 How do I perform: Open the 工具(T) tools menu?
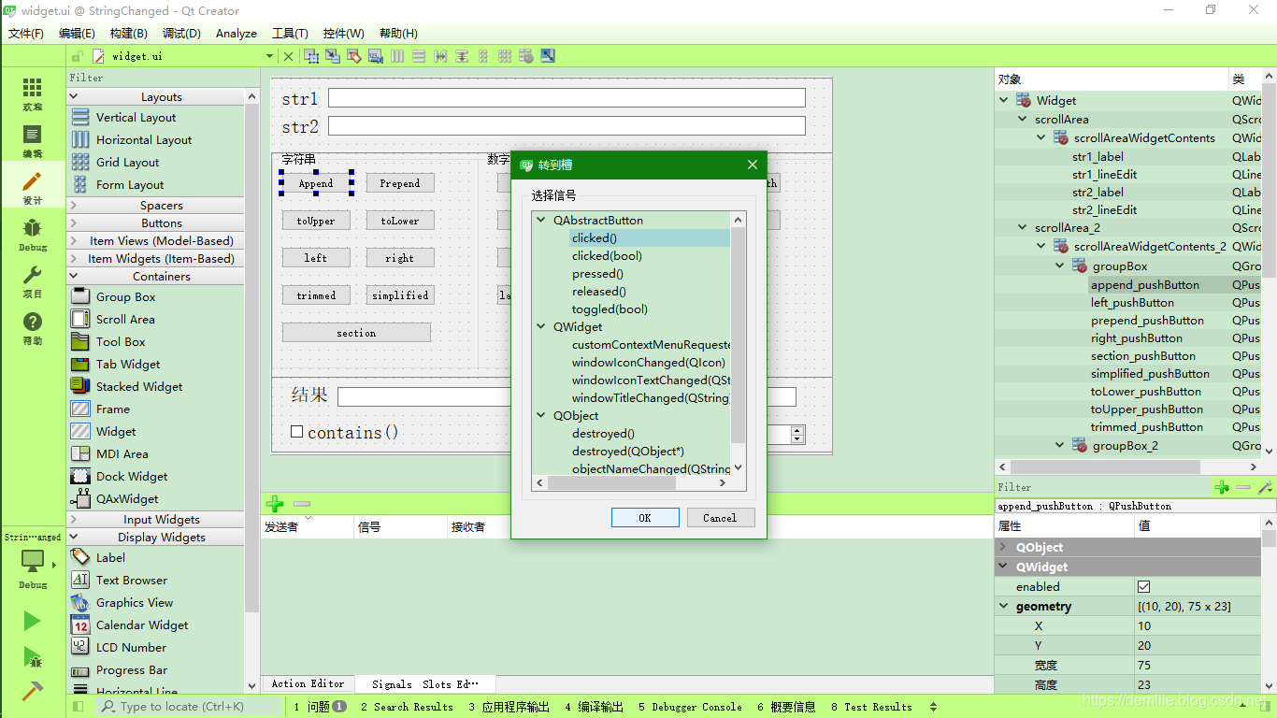click(290, 34)
